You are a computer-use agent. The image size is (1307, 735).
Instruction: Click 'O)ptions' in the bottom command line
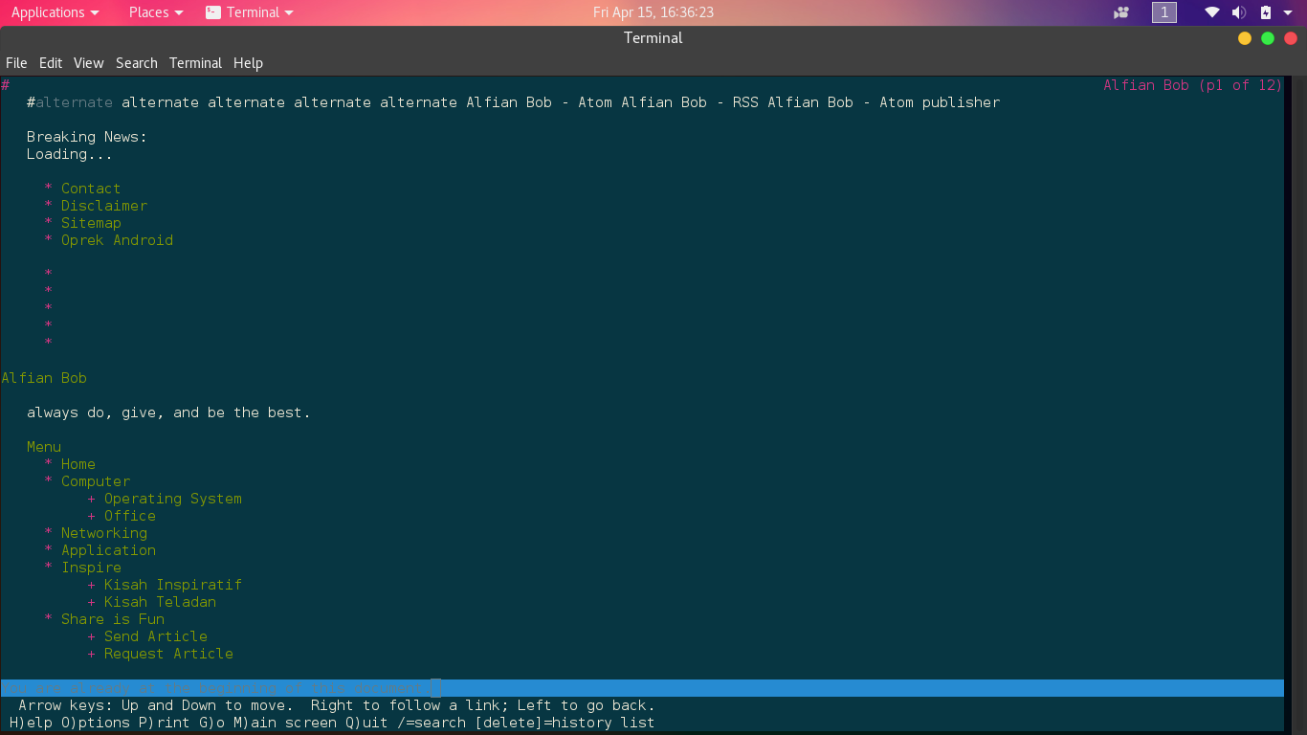tap(96, 723)
